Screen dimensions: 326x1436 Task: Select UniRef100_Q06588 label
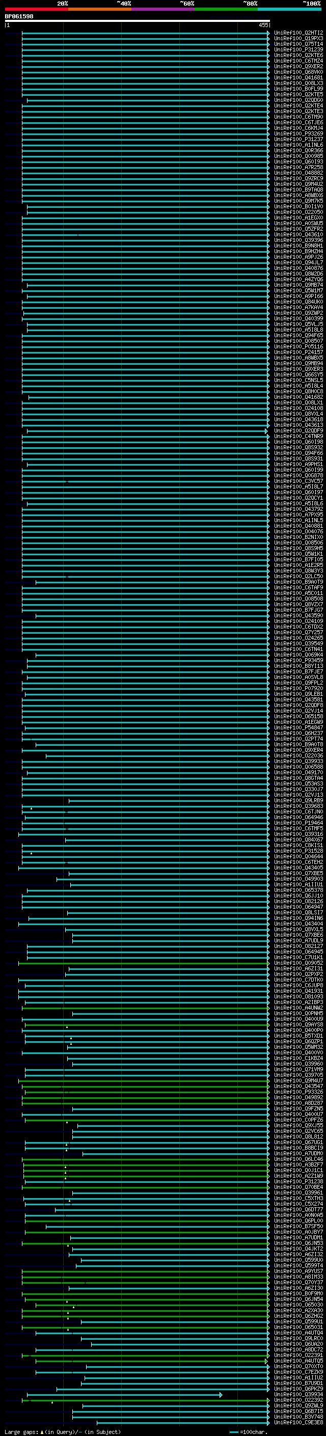pyautogui.click(x=298, y=767)
